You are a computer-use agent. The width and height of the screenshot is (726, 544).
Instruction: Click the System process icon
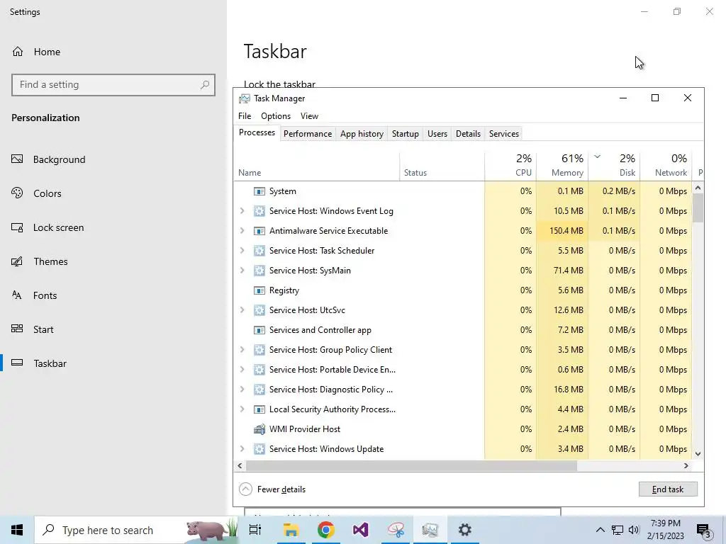pos(259,191)
